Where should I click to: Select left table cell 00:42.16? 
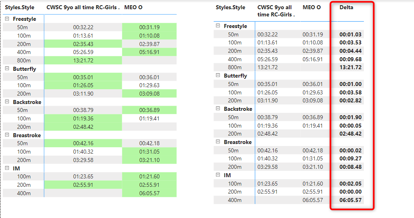pos(83,143)
